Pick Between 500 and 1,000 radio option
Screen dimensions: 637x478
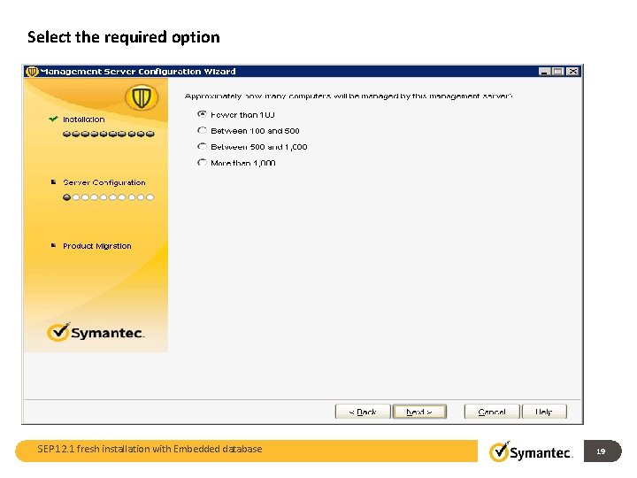(202, 146)
